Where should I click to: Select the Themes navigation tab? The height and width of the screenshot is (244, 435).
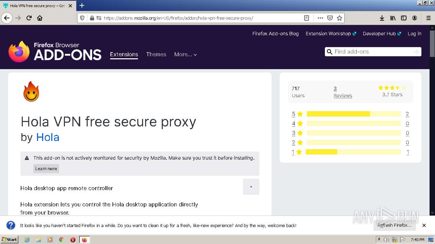coord(156,54)
